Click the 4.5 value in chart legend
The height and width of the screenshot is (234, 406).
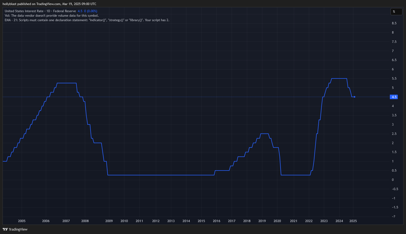coord(80,11)
